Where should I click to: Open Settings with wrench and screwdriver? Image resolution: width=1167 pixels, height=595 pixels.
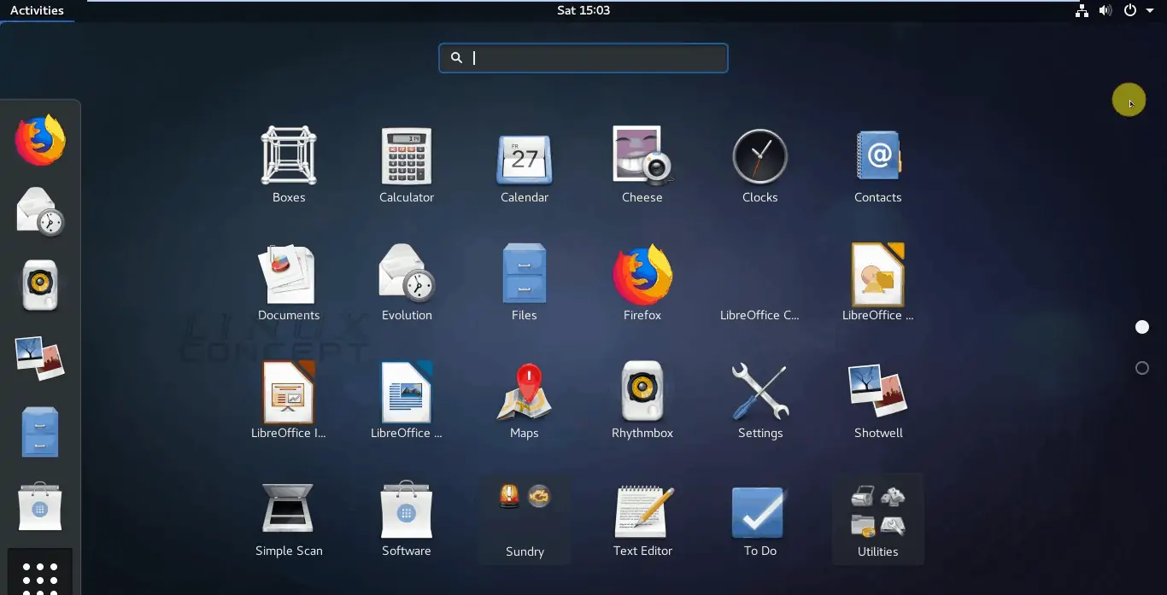[760, 400]
